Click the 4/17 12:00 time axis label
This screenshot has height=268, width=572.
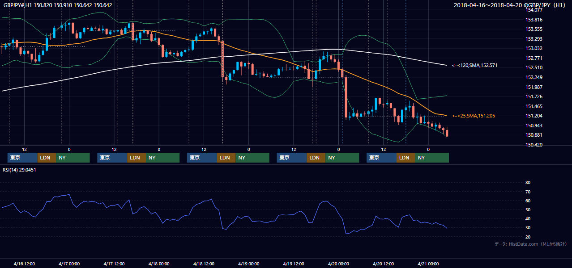(114, 264)
